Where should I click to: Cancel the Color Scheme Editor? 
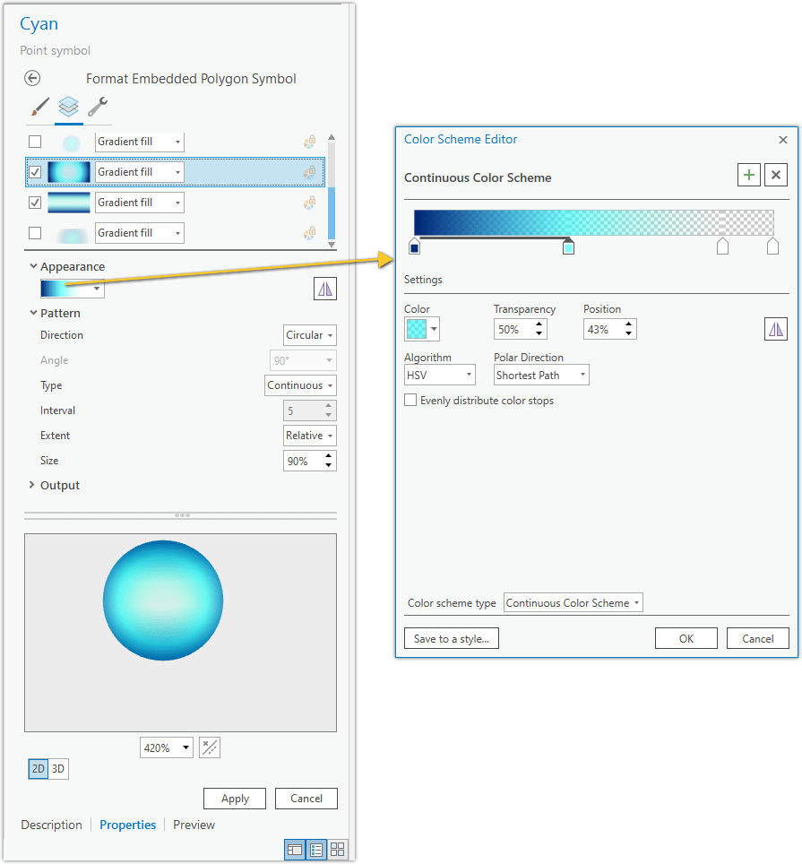pyautogui.click(x=757, y=638)
